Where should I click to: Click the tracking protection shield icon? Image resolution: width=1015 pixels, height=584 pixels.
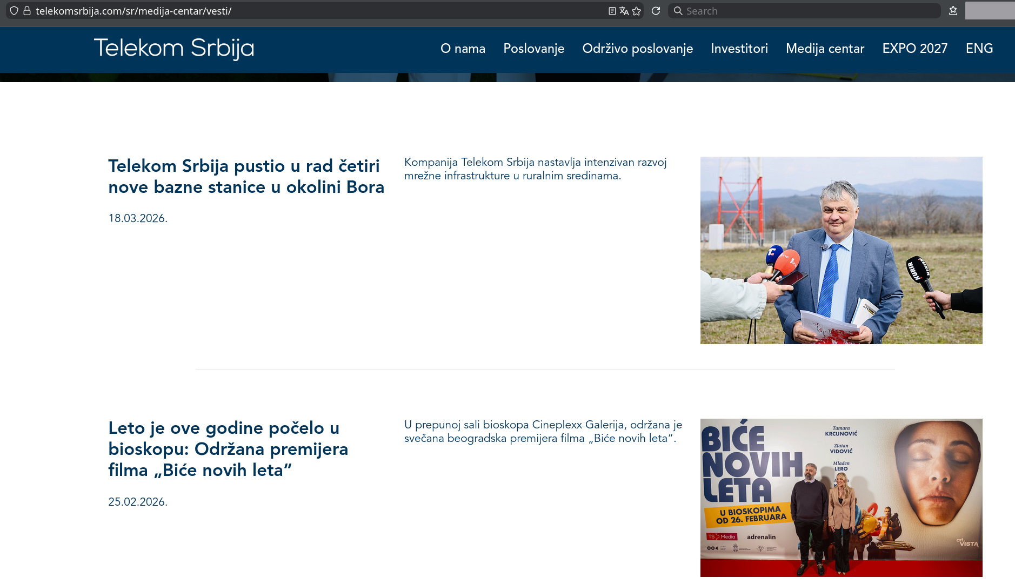coord(14,11)
